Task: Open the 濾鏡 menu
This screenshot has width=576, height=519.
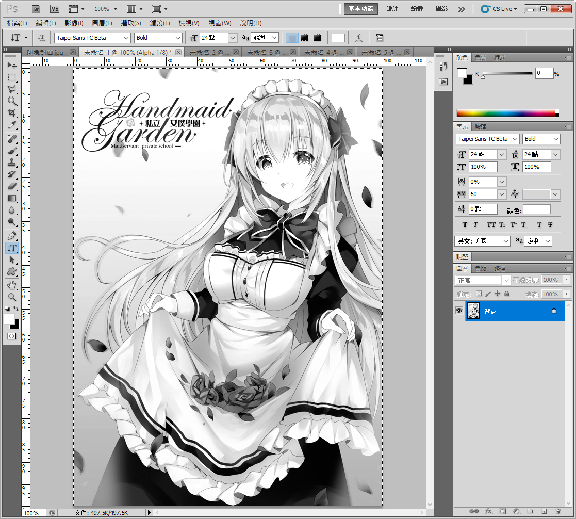Action: click(x=160, y=23)
